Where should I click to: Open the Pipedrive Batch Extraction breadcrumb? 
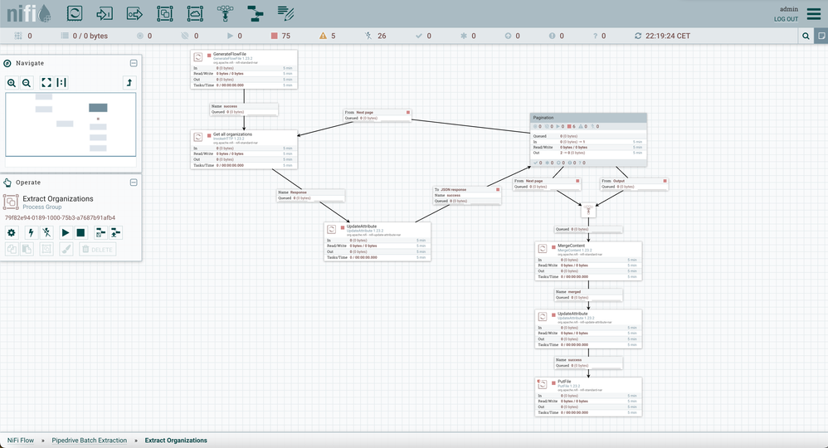[x=90, y=441]
